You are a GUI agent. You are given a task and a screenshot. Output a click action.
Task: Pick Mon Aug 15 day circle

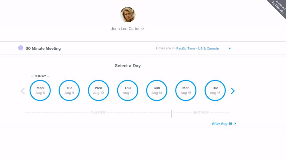pos(186,91)
